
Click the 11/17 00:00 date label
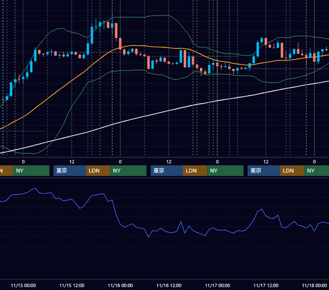click(x=217, y=285)
